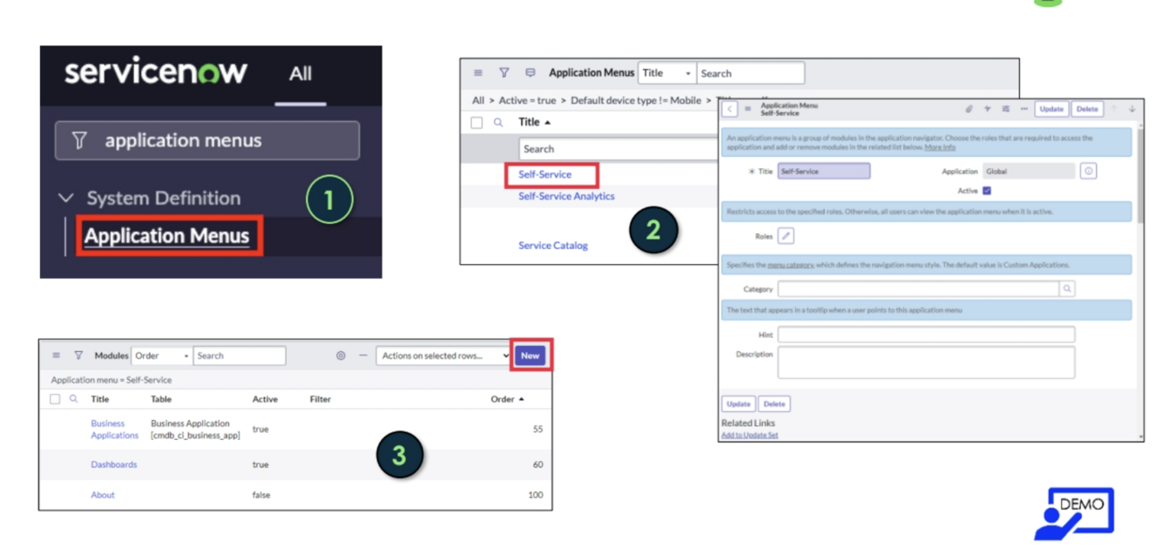Screen dimensions: 1162x547
Task: Click the filter funnel in Application Menus list
Action: pos(503,73)
